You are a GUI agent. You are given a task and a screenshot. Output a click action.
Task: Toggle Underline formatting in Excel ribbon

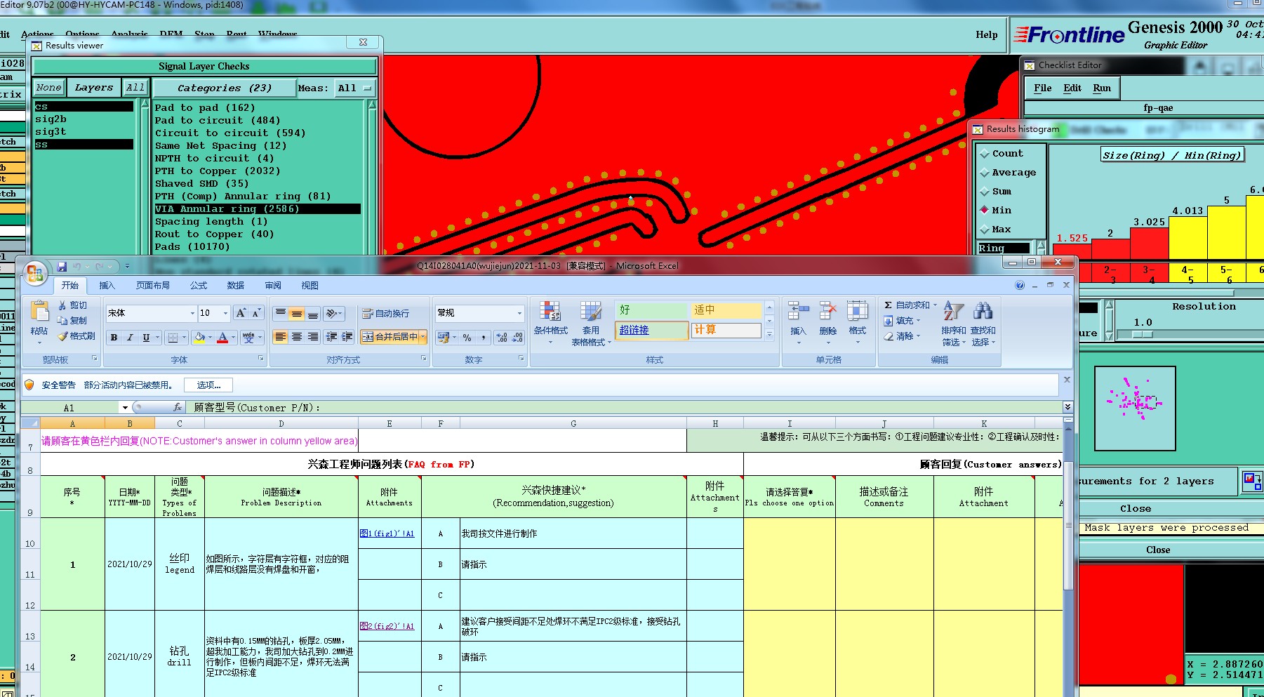146,338
